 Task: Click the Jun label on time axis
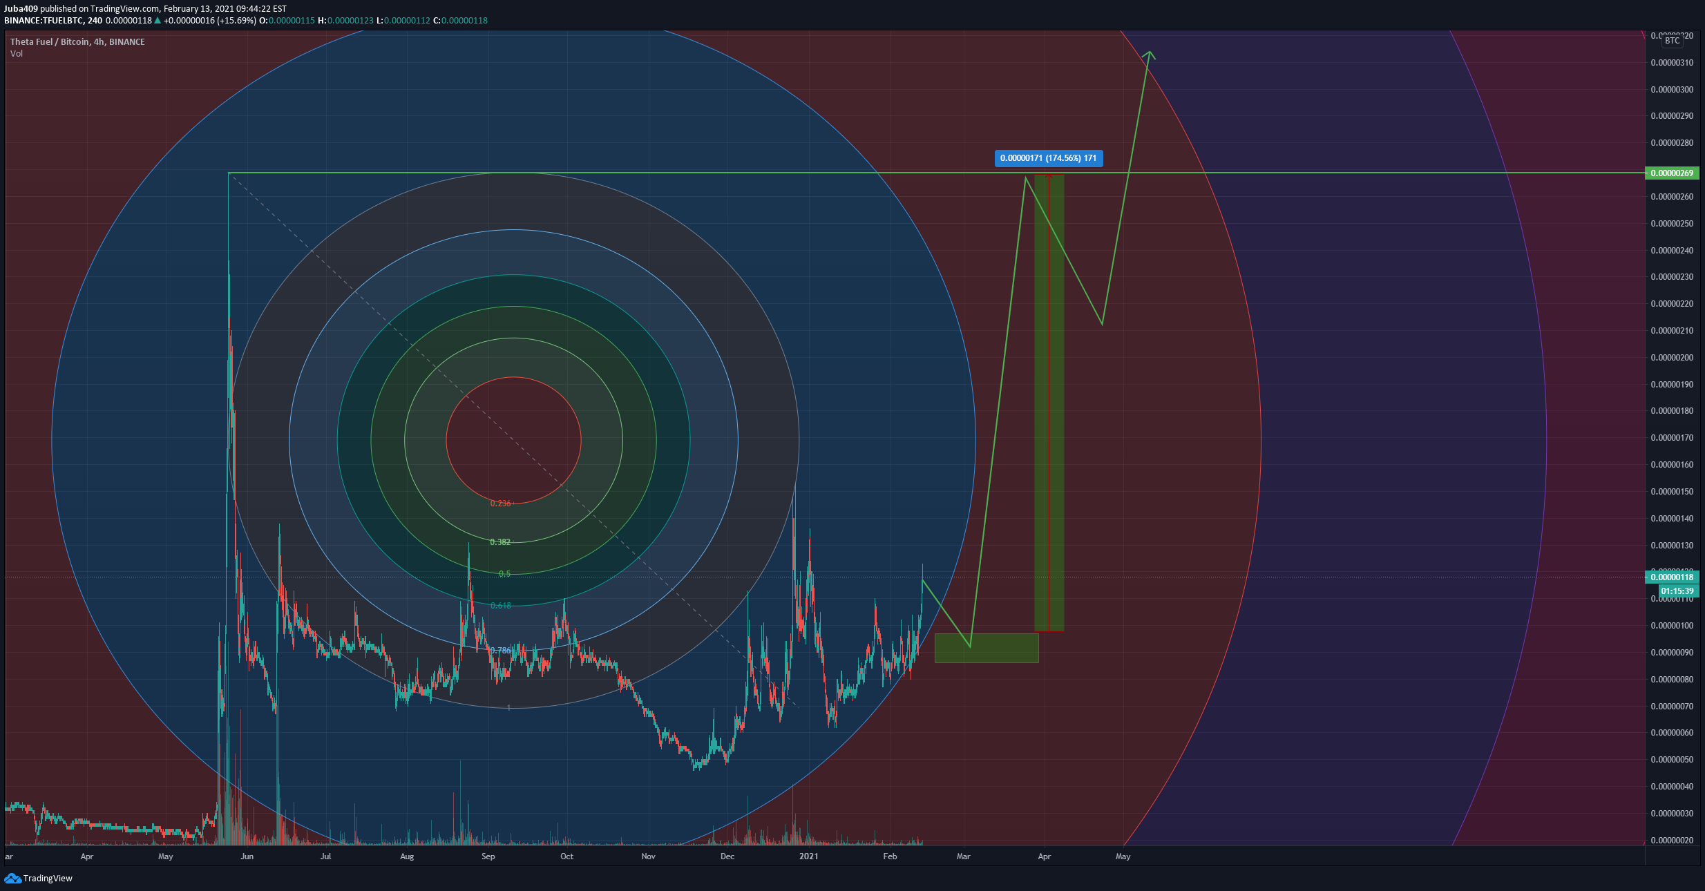coord(247,856)
